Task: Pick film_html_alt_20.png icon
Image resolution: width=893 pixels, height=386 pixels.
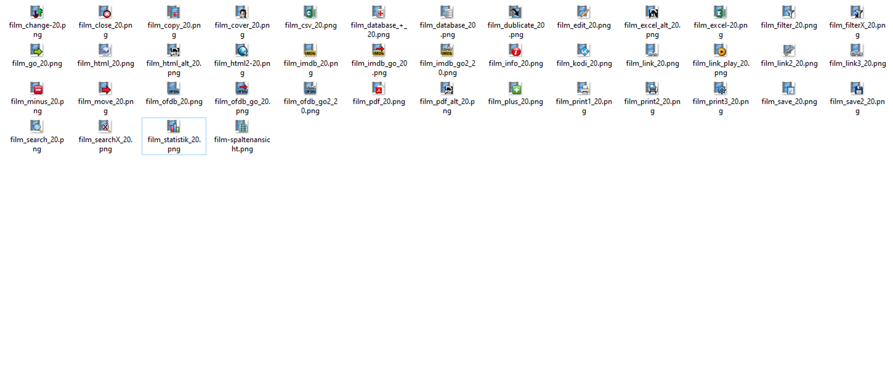Action: pos(173,50)
